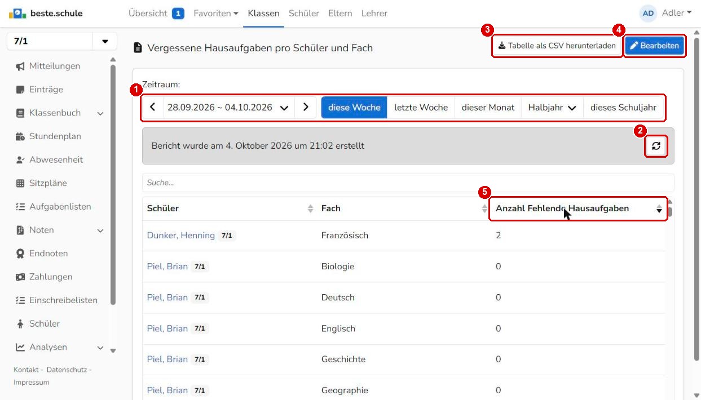701x400 pixels.
Task: Open Sitzpläne grid icon
Action: [x=20, y=183]
